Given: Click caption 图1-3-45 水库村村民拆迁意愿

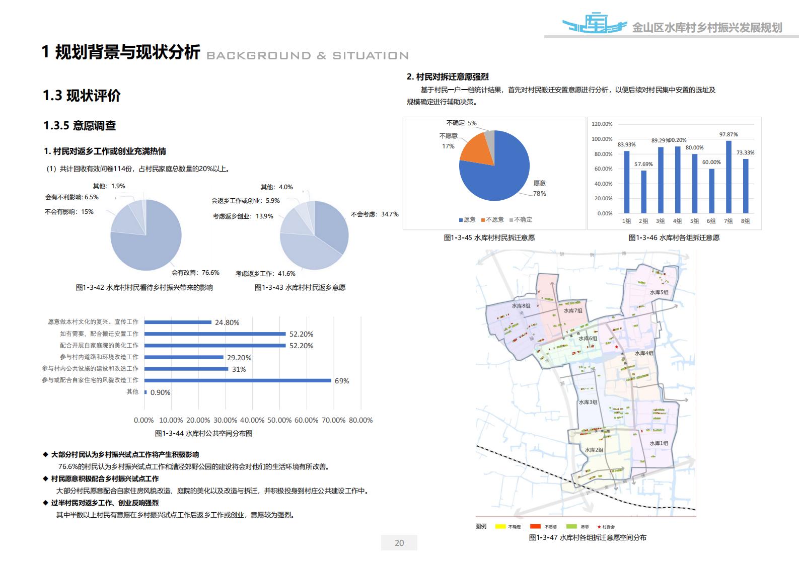Looking at the screenshot, I should 489,238.
